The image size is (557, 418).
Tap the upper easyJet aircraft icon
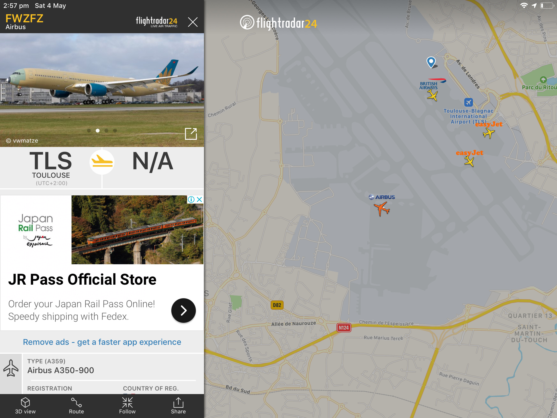coord(489,133)
